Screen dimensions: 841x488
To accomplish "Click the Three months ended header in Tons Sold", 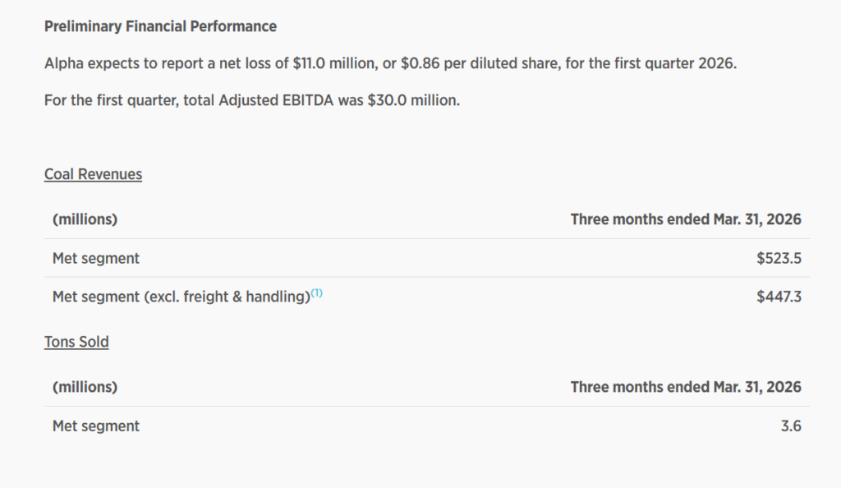I will 686,386.
